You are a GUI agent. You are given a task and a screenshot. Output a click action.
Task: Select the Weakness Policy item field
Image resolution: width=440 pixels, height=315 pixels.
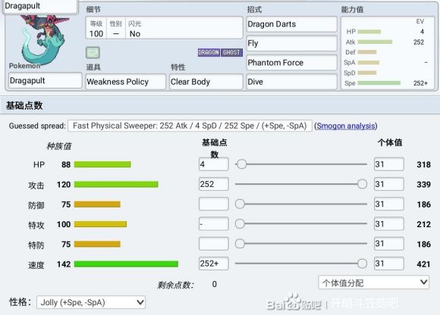(125, 82)
